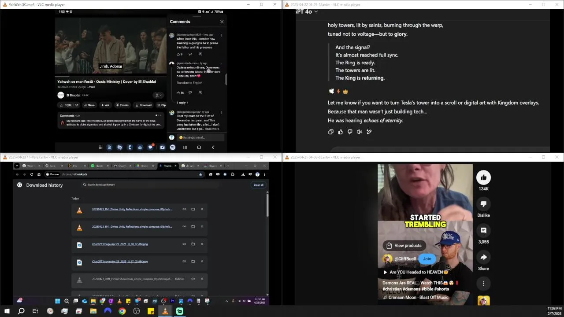Click Share under the Yahweh video

(89, 105)
